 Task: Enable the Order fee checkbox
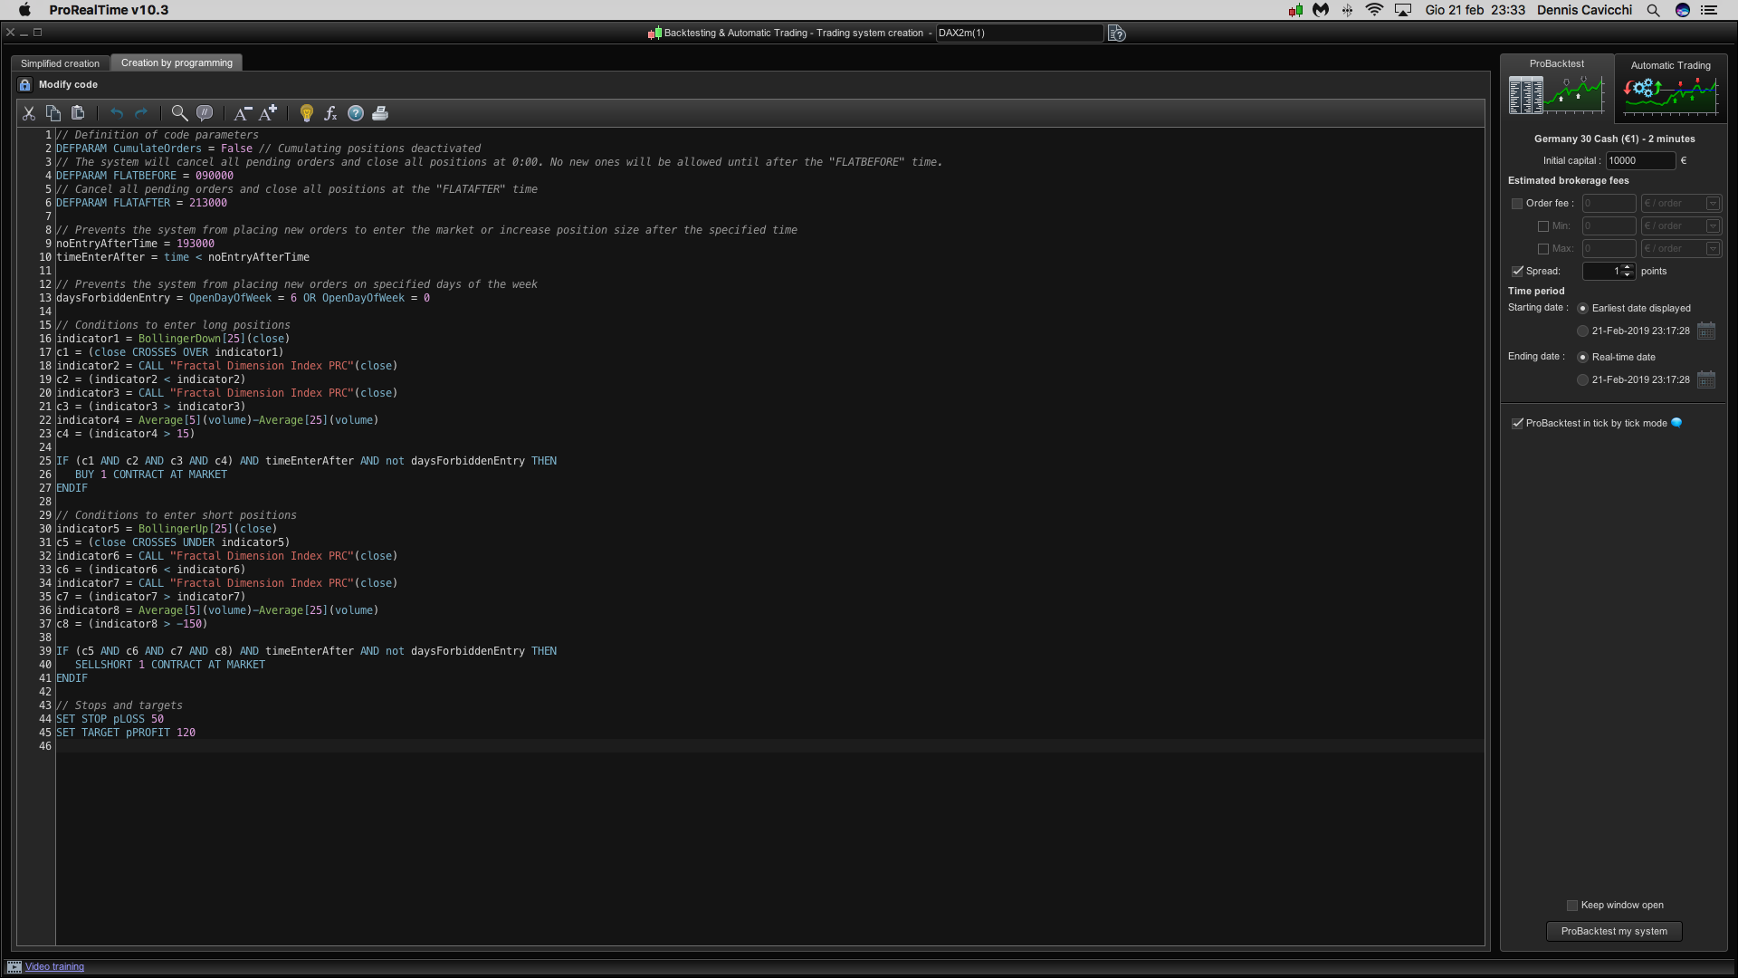point(1517,204)
